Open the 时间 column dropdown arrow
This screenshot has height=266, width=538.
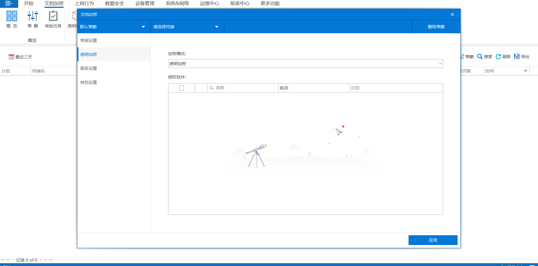[525, 71]
